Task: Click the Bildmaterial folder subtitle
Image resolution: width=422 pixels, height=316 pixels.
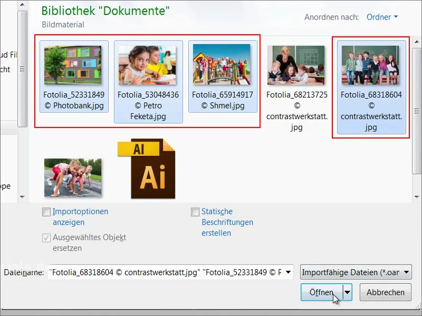Action: pyautogui.click(x=63, y=24)
